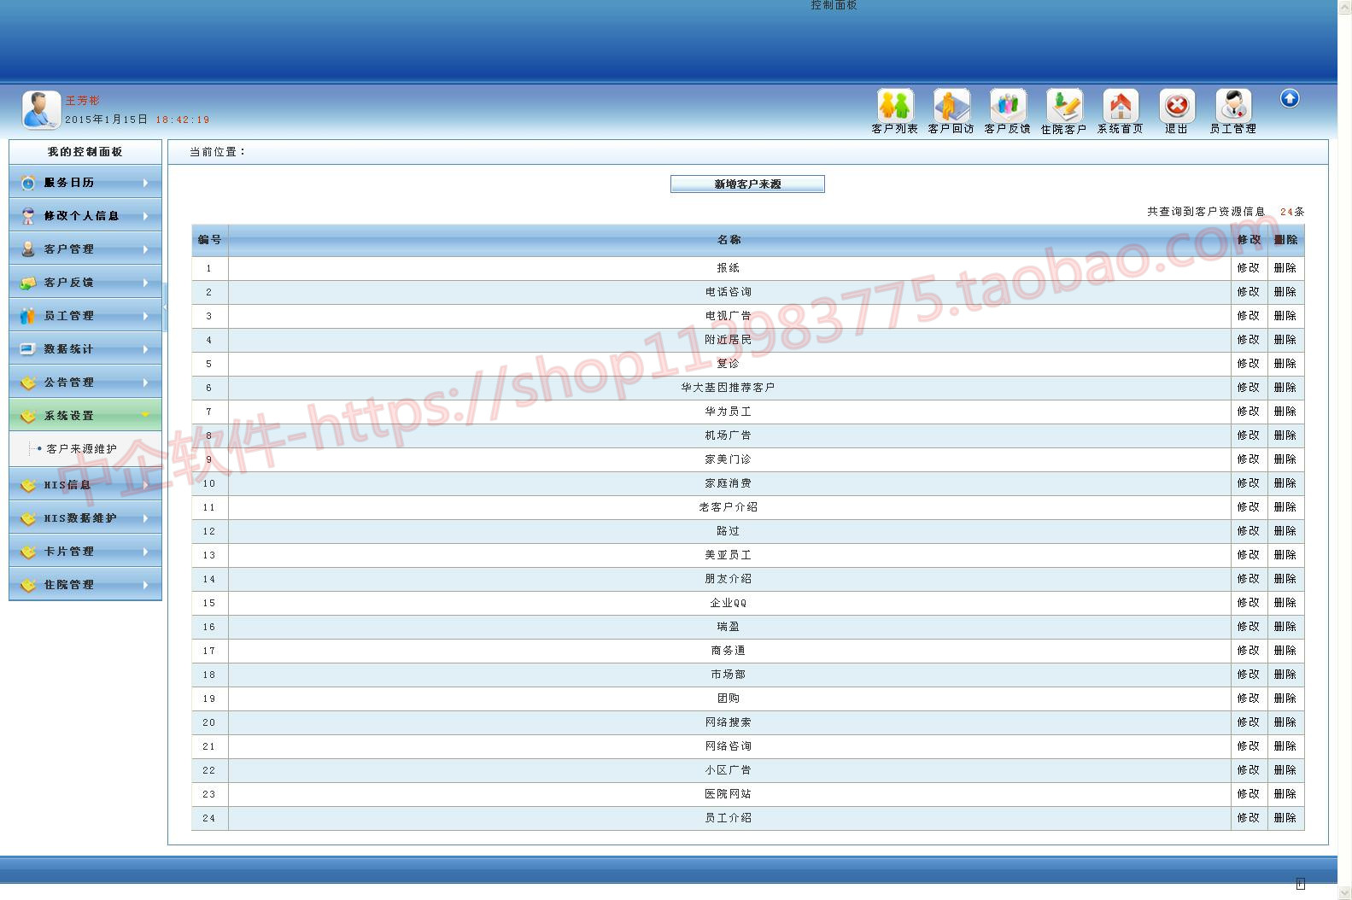Click the 商务通 name cell

coord(729,651)
